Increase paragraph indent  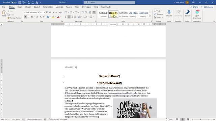[x=86, y=12]
